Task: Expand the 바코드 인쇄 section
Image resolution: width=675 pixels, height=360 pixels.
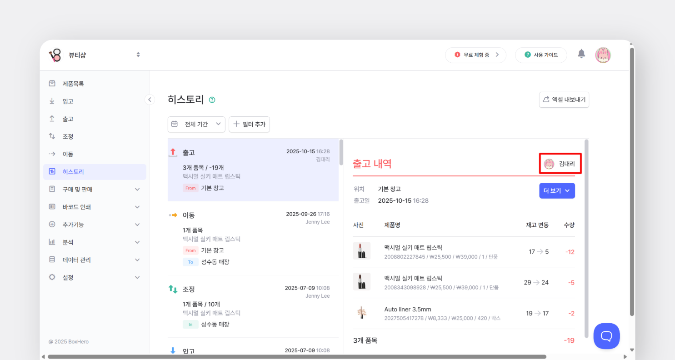Action: pyautogui.click(x=95, y=207)
